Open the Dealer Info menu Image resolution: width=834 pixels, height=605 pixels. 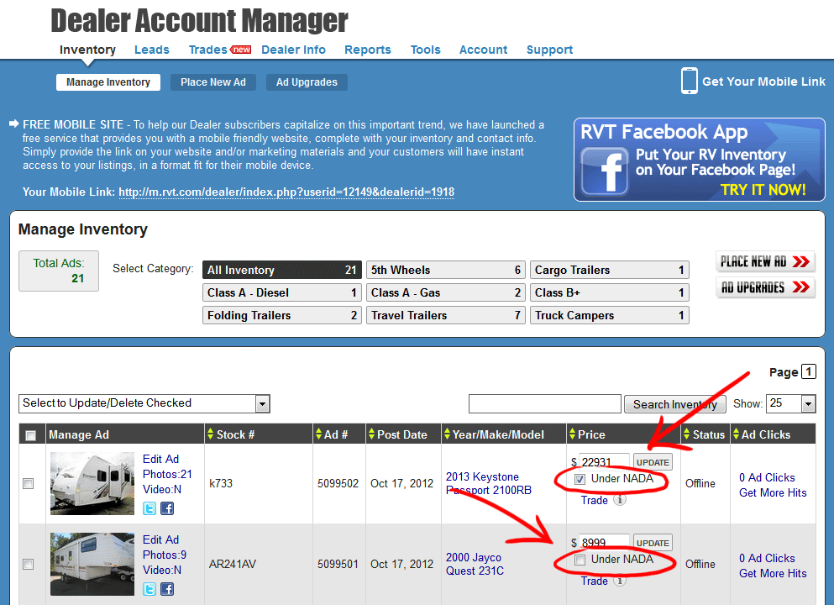pos(294,50)
